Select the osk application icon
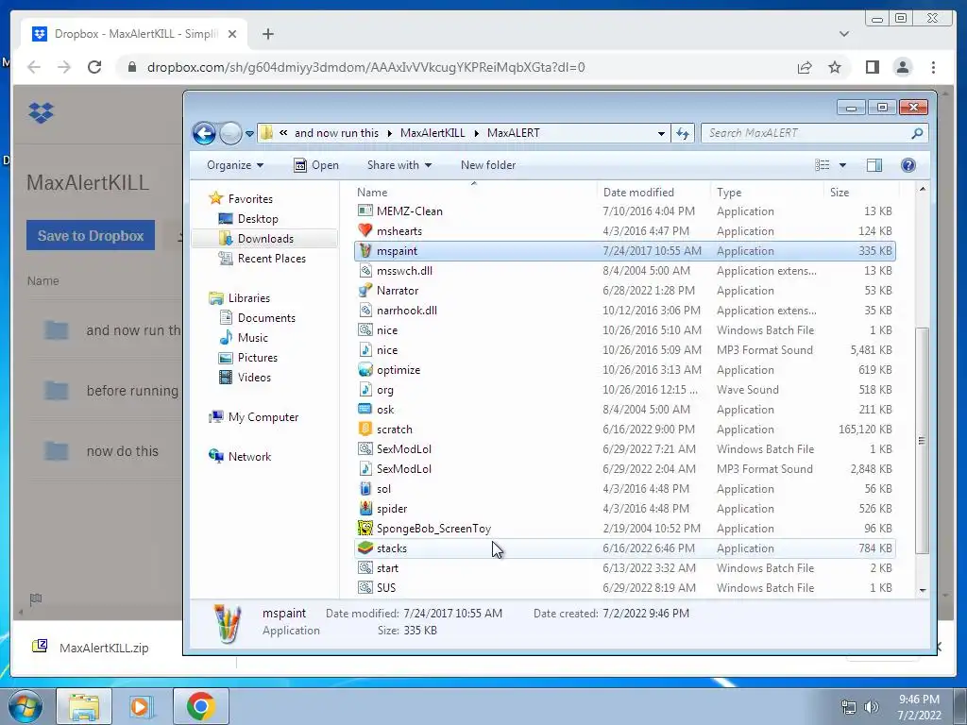 tap(365, 410)
